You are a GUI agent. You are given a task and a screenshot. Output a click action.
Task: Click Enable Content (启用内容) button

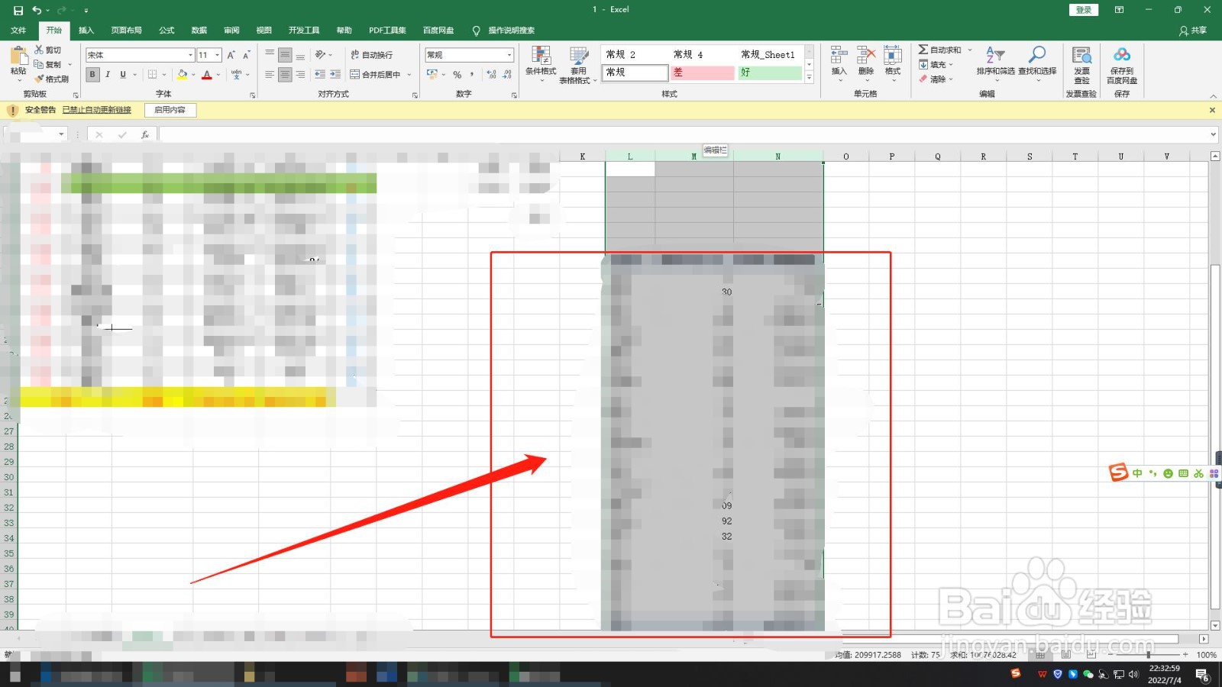tap(170, 110)
